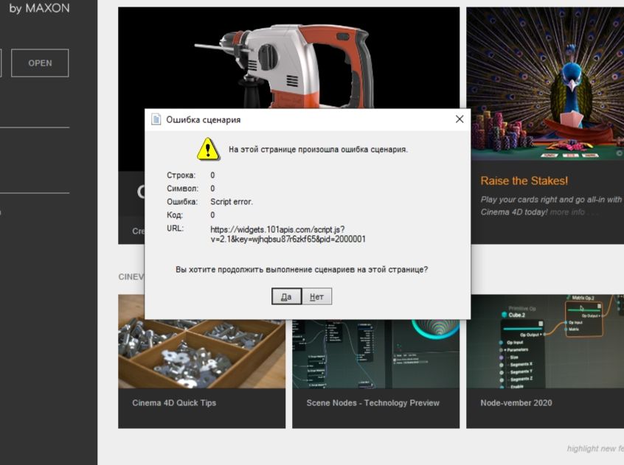
Task: Click the yellow warning triangle icon
Action: (x=208, y=150)
